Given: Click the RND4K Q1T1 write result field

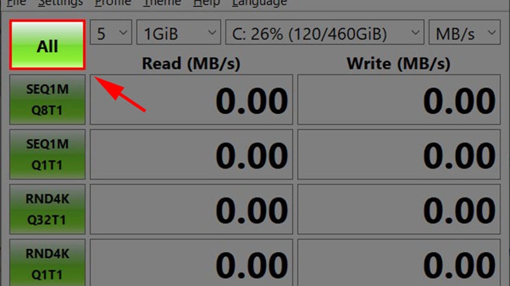Looking at the screenshot, I should (x=399, y=262).
